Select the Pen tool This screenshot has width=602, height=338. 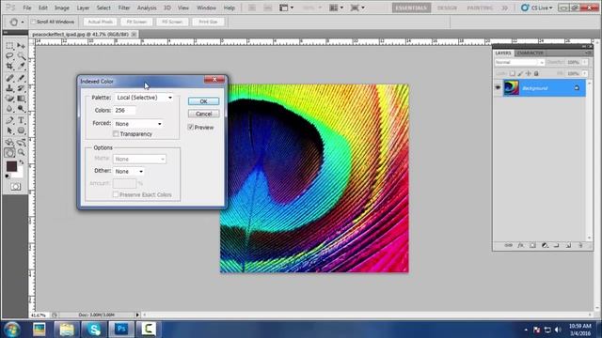tap(9, 120)
